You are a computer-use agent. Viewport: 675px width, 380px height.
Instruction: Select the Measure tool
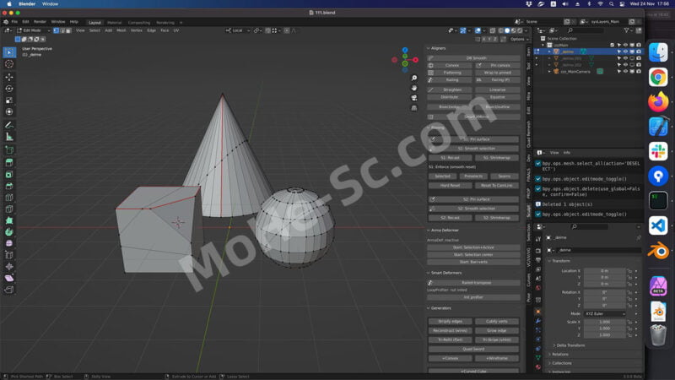[x=9, y=137]
